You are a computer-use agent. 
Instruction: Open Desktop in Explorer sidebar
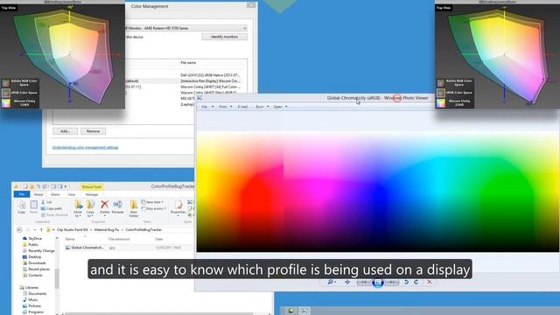(x=31, y=257)
